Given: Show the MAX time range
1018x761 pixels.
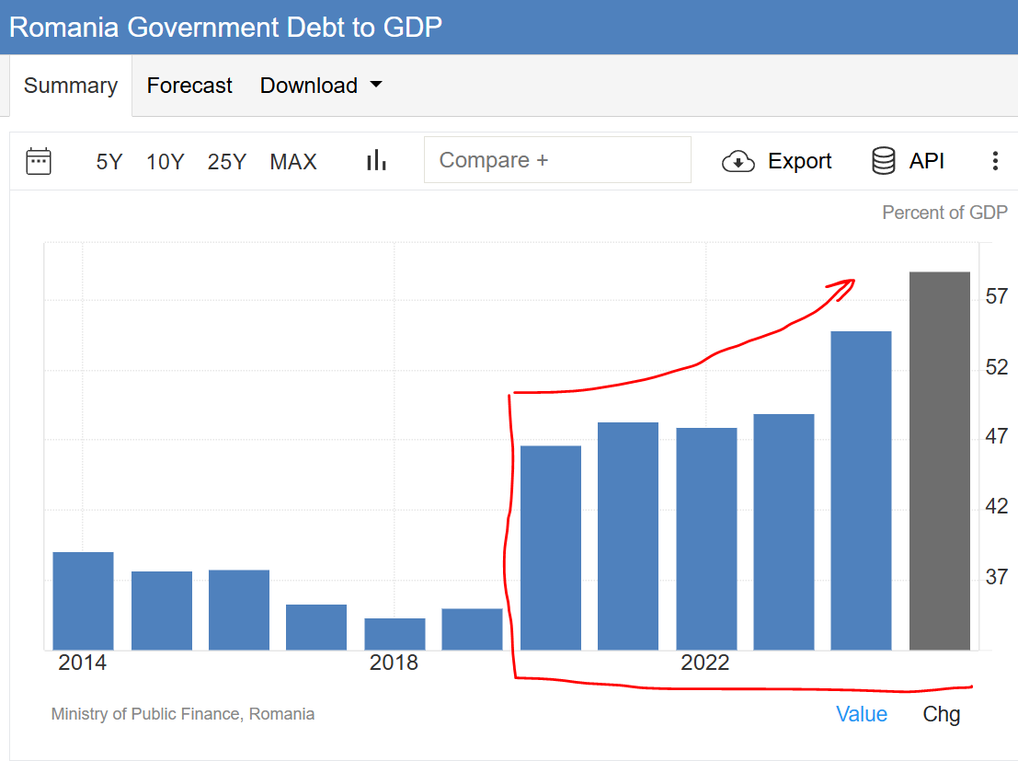Looking at the screenshot, I should (293, 162).
